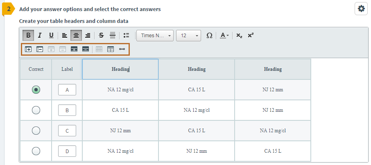371x165 pixels.
Task: Click the remove column table icon
Action: [x=40, y=49]
